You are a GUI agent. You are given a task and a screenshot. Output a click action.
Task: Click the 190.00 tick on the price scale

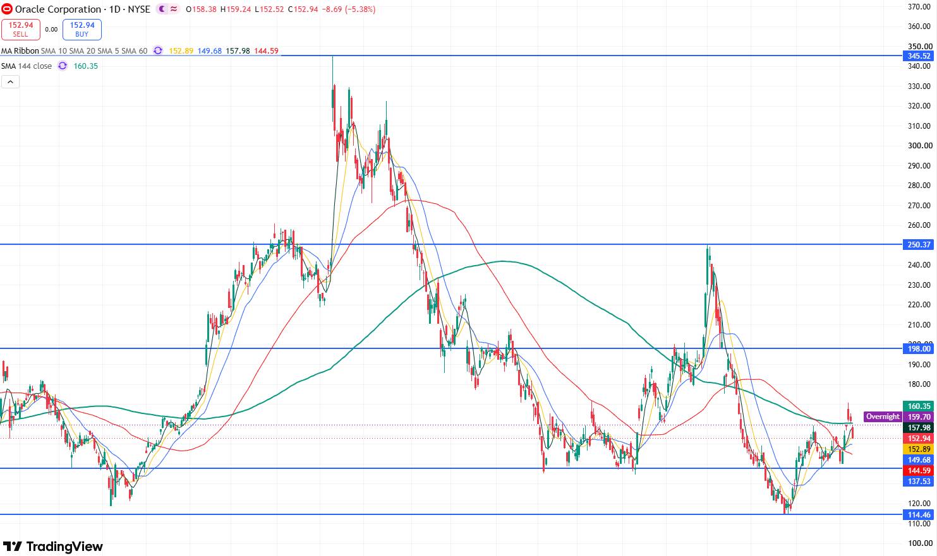(919, 365)
